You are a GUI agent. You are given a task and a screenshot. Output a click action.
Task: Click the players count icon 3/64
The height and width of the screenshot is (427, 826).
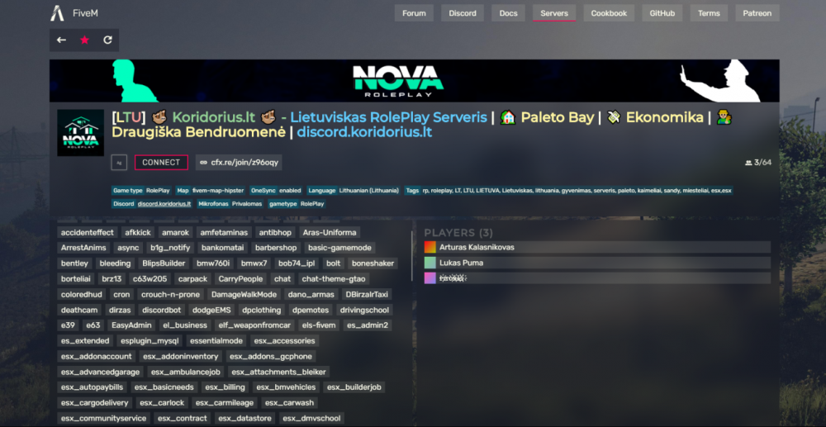coord(748,163)
